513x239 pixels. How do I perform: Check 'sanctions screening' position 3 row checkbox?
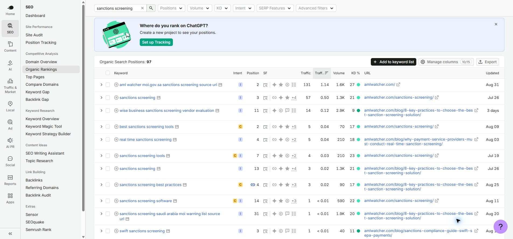108,98
